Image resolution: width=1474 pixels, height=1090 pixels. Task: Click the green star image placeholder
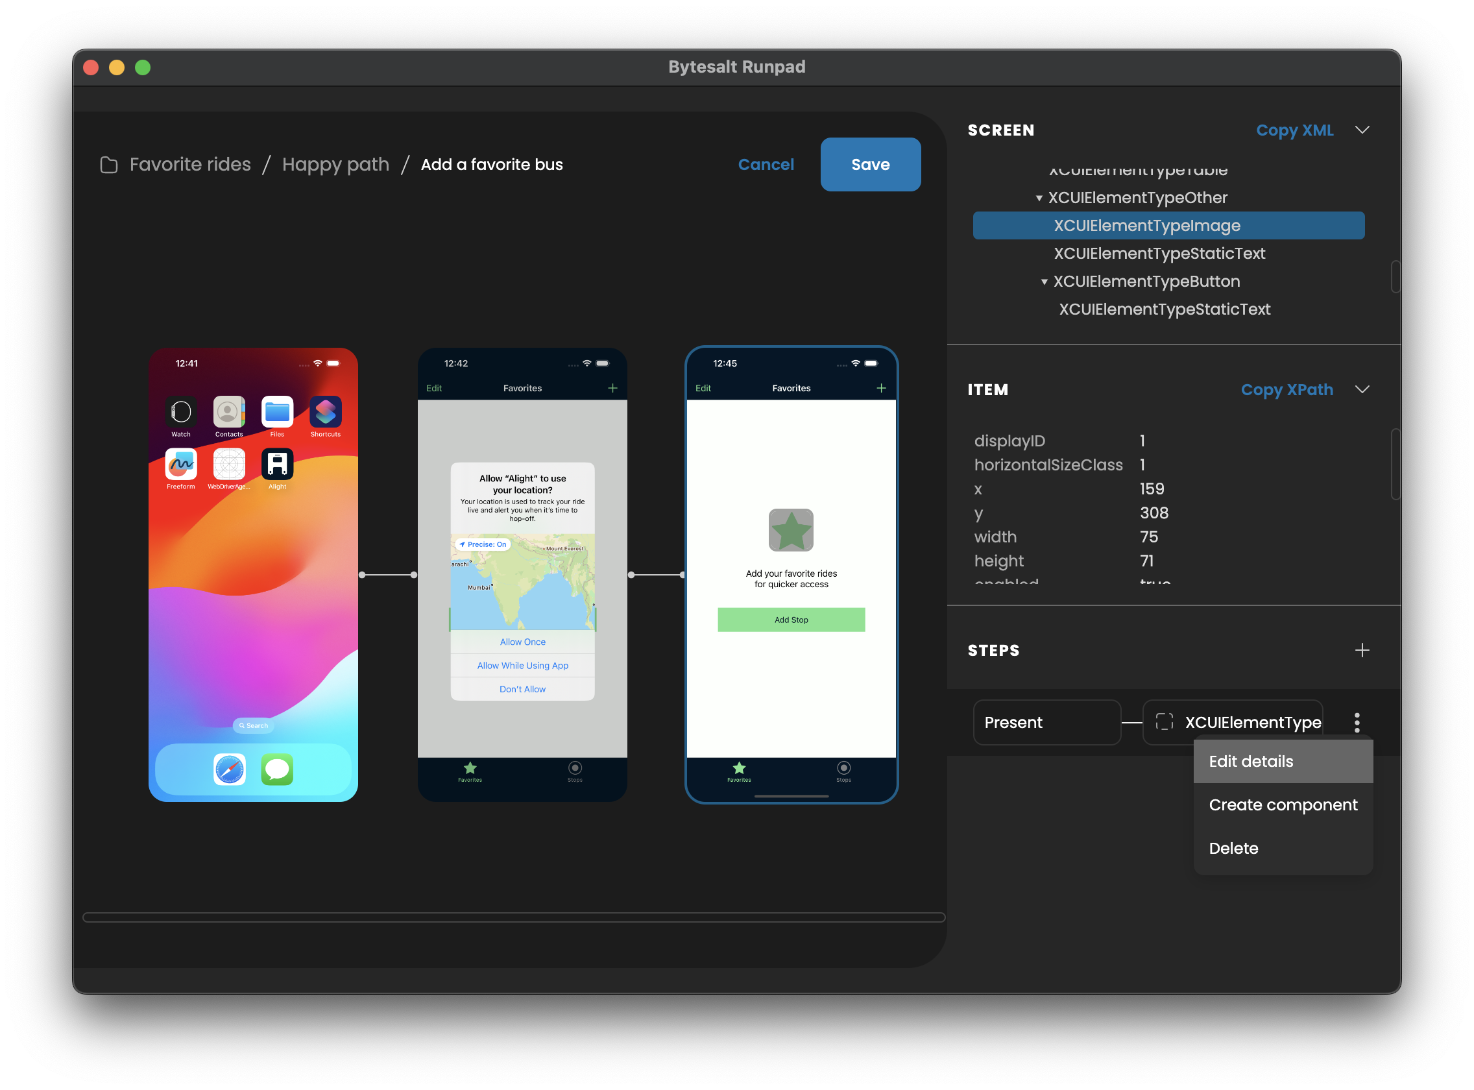[x=790, y=530]
